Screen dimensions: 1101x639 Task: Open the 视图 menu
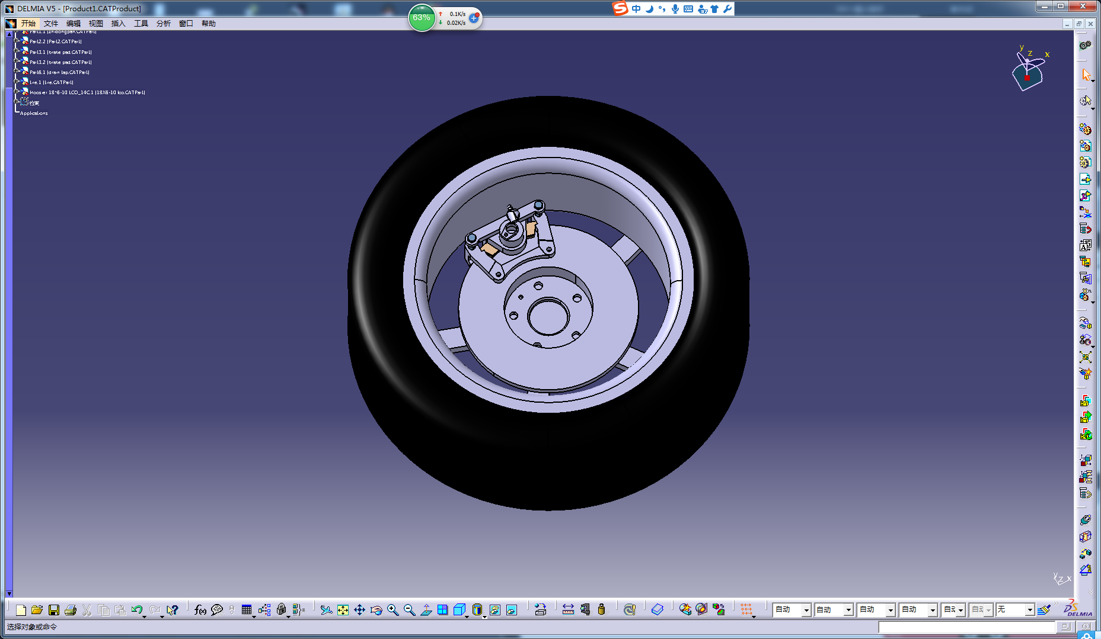pos(96,24)
